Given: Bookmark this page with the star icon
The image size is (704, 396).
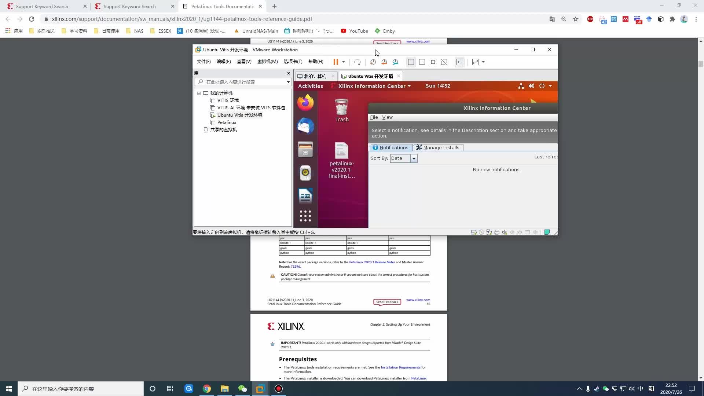Looking at the screenshot, I should (x=576, y=19).
